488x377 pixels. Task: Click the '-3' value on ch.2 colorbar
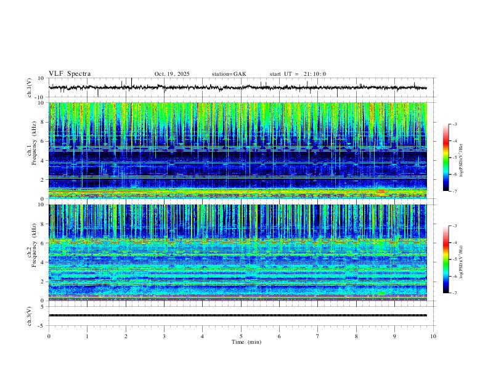click(454, 226)
